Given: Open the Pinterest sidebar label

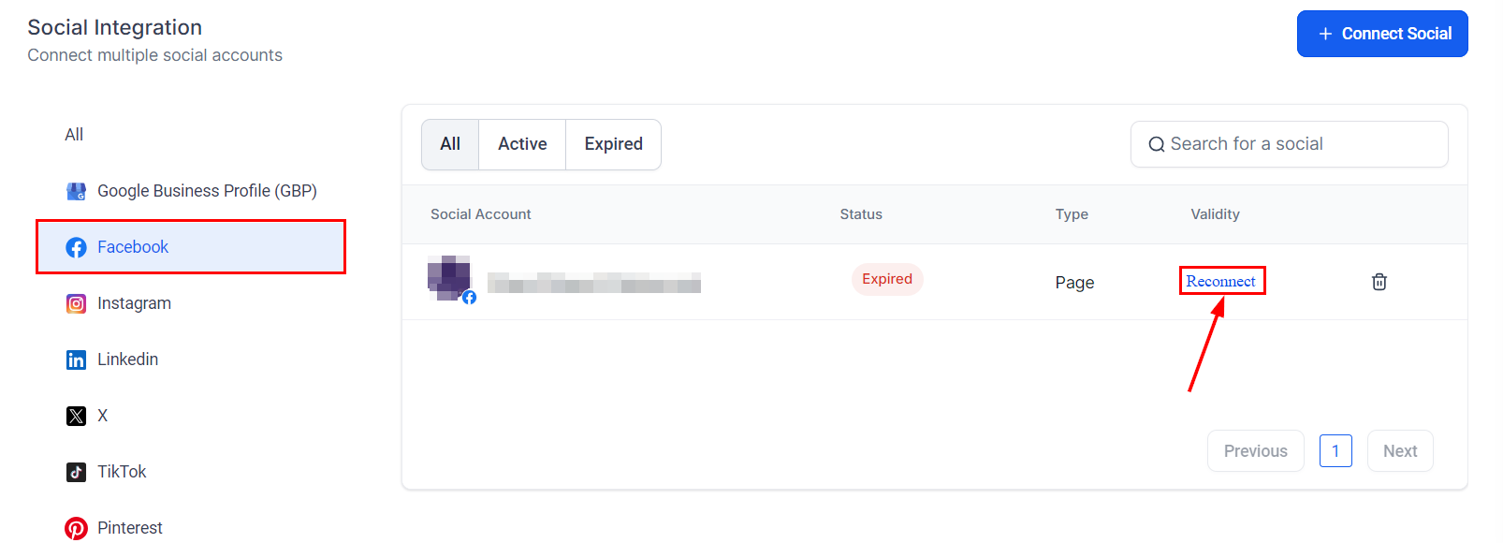Looking at the screenshot, I should (130, 528).
